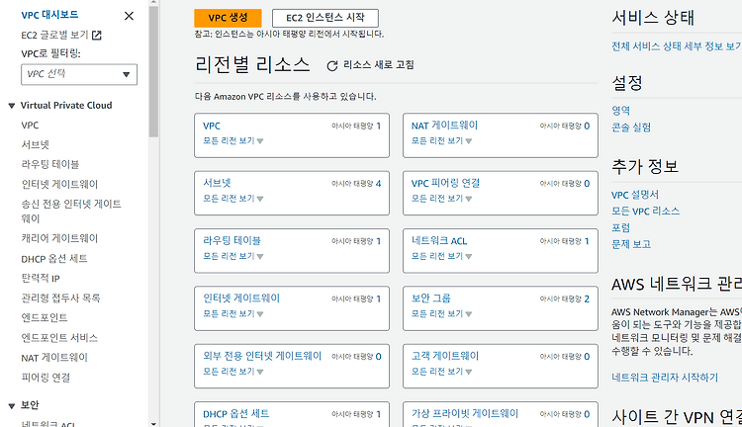Open the 인터넷 게이트웨이 card title link
The width and height of the screenshot is (742, 427).
241,299
